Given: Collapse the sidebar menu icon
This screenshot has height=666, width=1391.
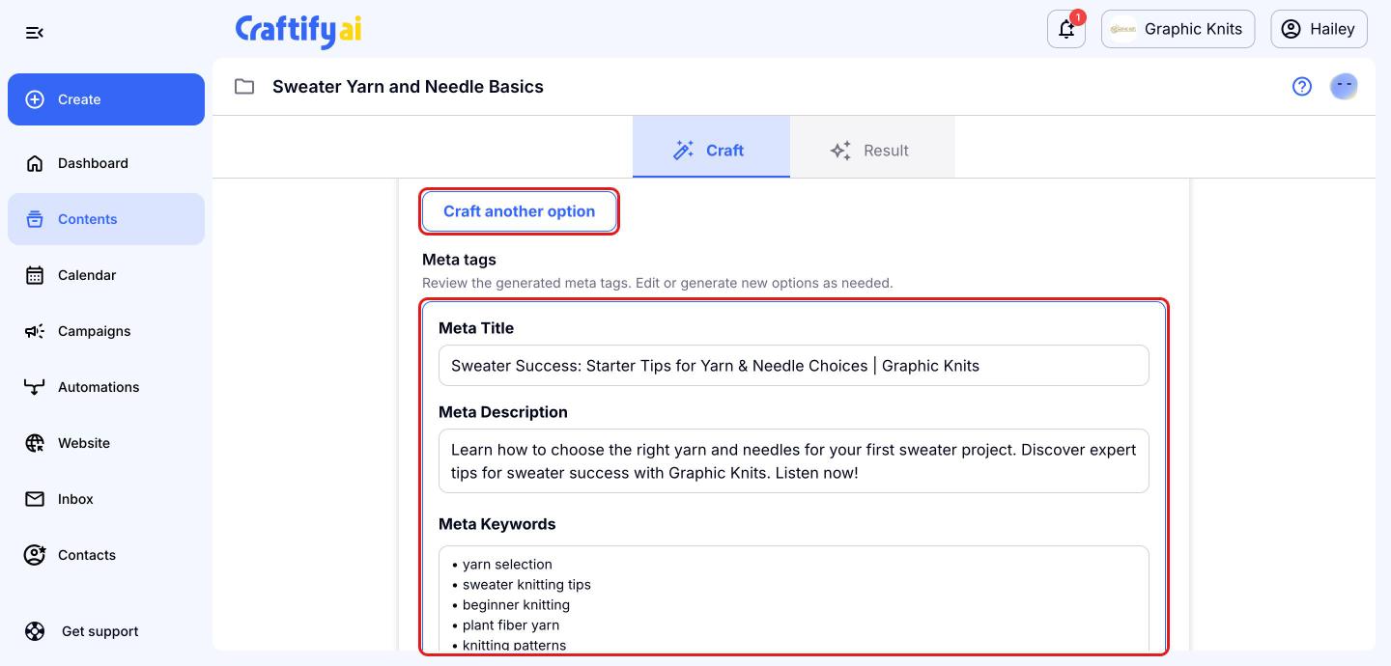Looking at the screenshot, I should (35, 33).
